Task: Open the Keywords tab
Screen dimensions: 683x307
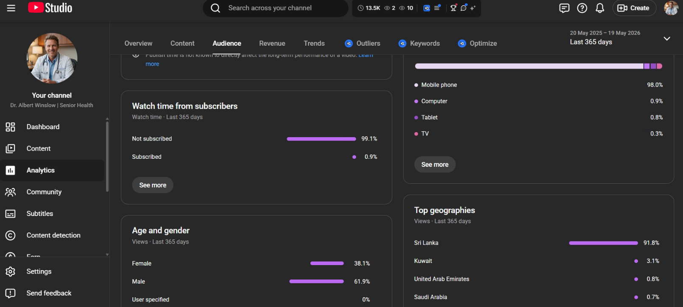Action: click(419, 43)
